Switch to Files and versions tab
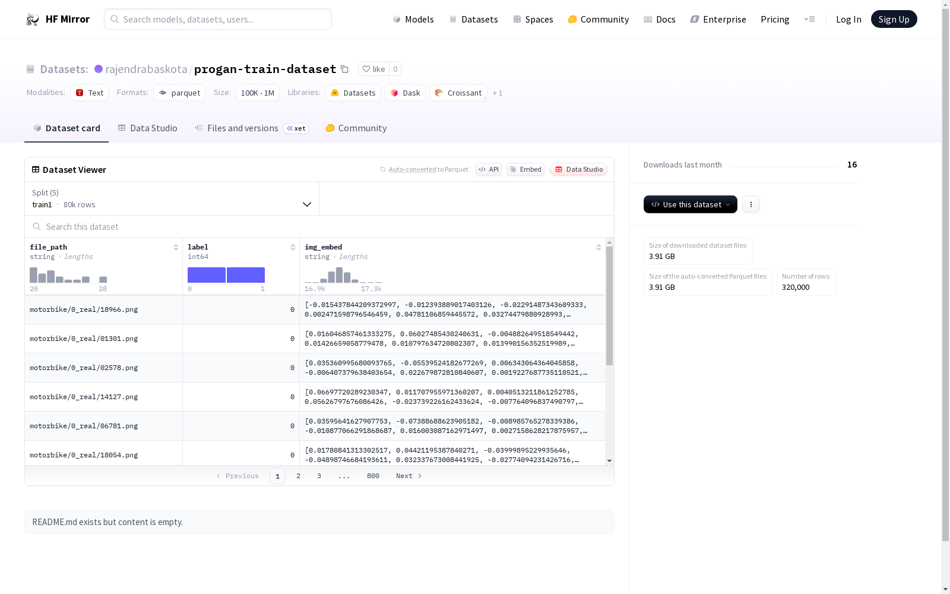 pos(251,128)
